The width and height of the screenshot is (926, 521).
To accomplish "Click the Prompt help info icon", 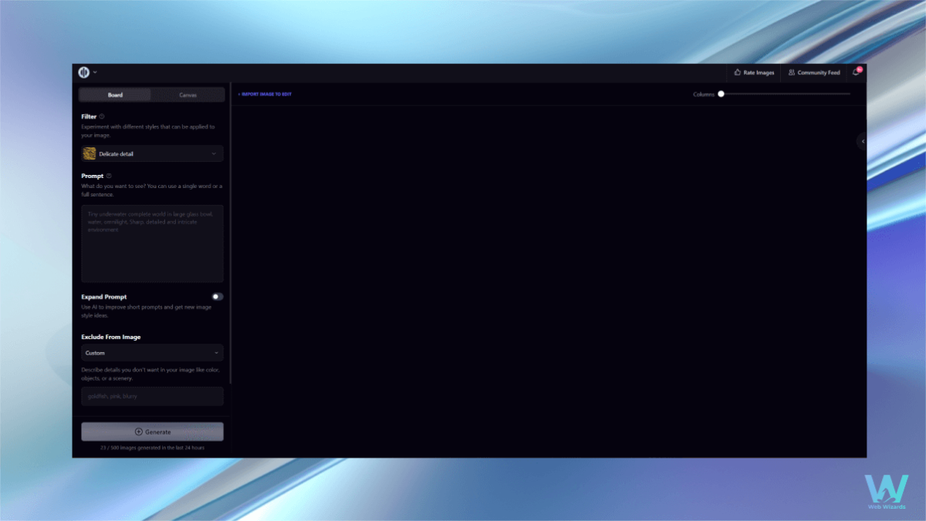I will (109, 176).
